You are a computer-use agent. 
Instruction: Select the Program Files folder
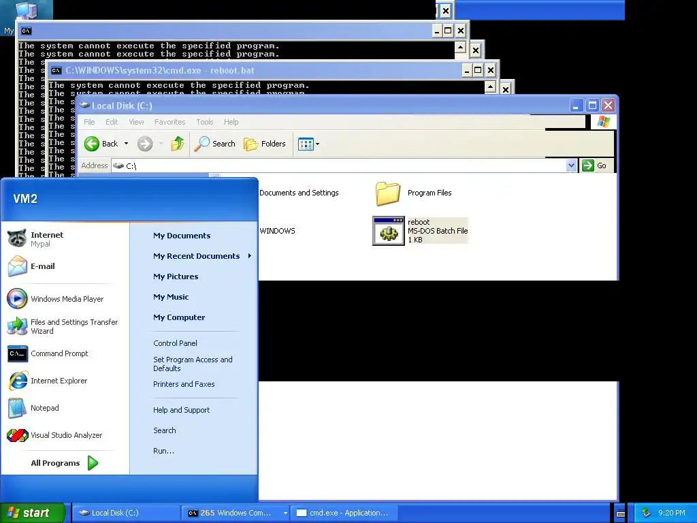pyautogui.click(x=413, y=193)
